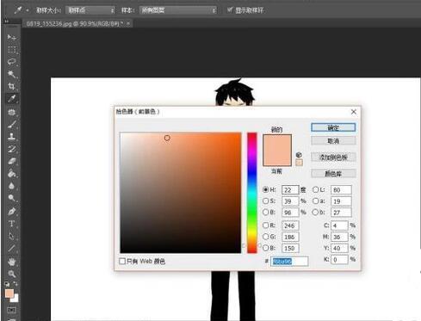Select the Eyedropper tool in toolbox
The image size is (421, 321).
click(11, 99)
